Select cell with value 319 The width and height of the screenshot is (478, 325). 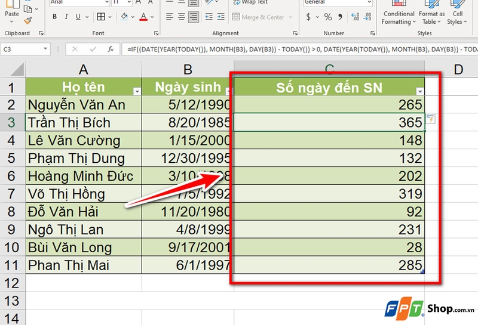point(329,194)
